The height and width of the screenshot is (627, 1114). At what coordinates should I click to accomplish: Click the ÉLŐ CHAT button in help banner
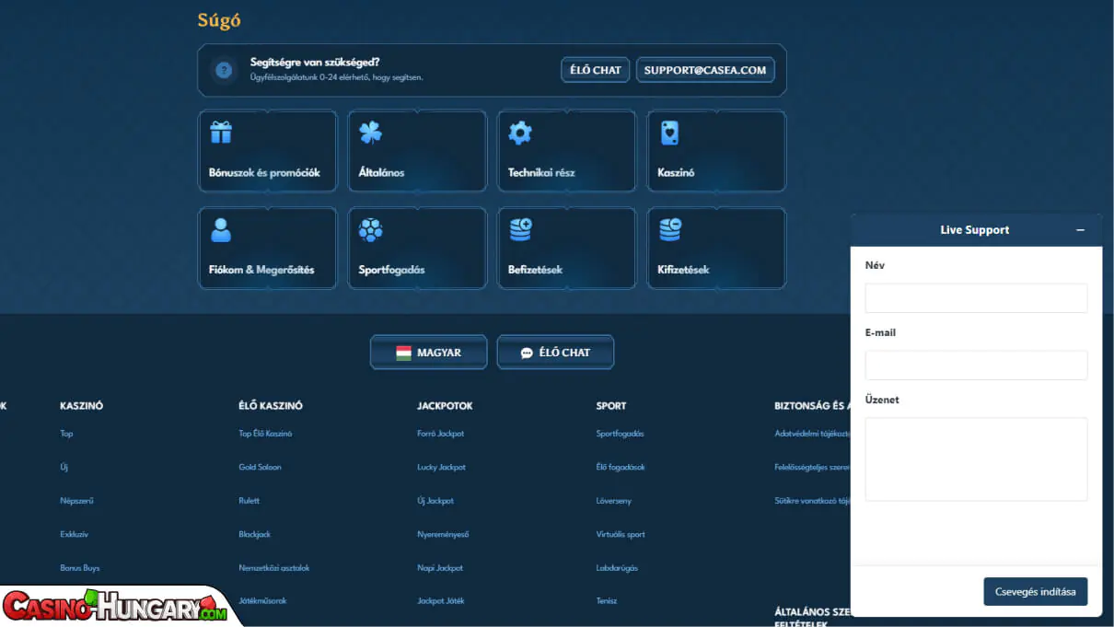coord(595,70)
